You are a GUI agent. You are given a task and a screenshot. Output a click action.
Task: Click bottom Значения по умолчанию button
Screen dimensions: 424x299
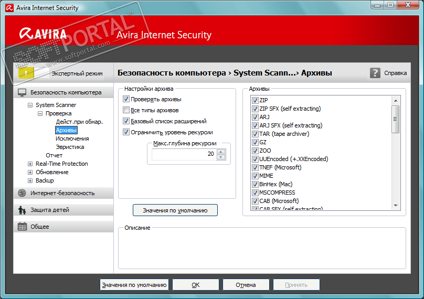pyautogui.click(x=134, y=285)
